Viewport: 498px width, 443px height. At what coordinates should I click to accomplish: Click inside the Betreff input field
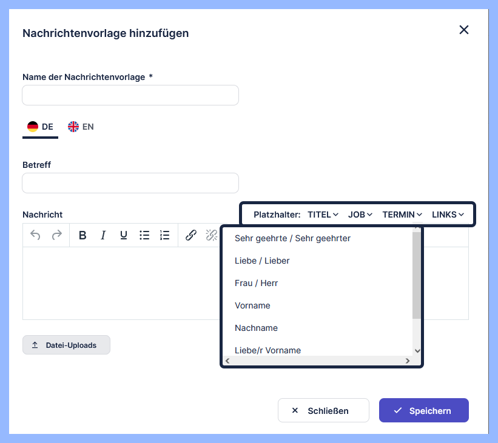pyautogui.click(x=130, y=183)
